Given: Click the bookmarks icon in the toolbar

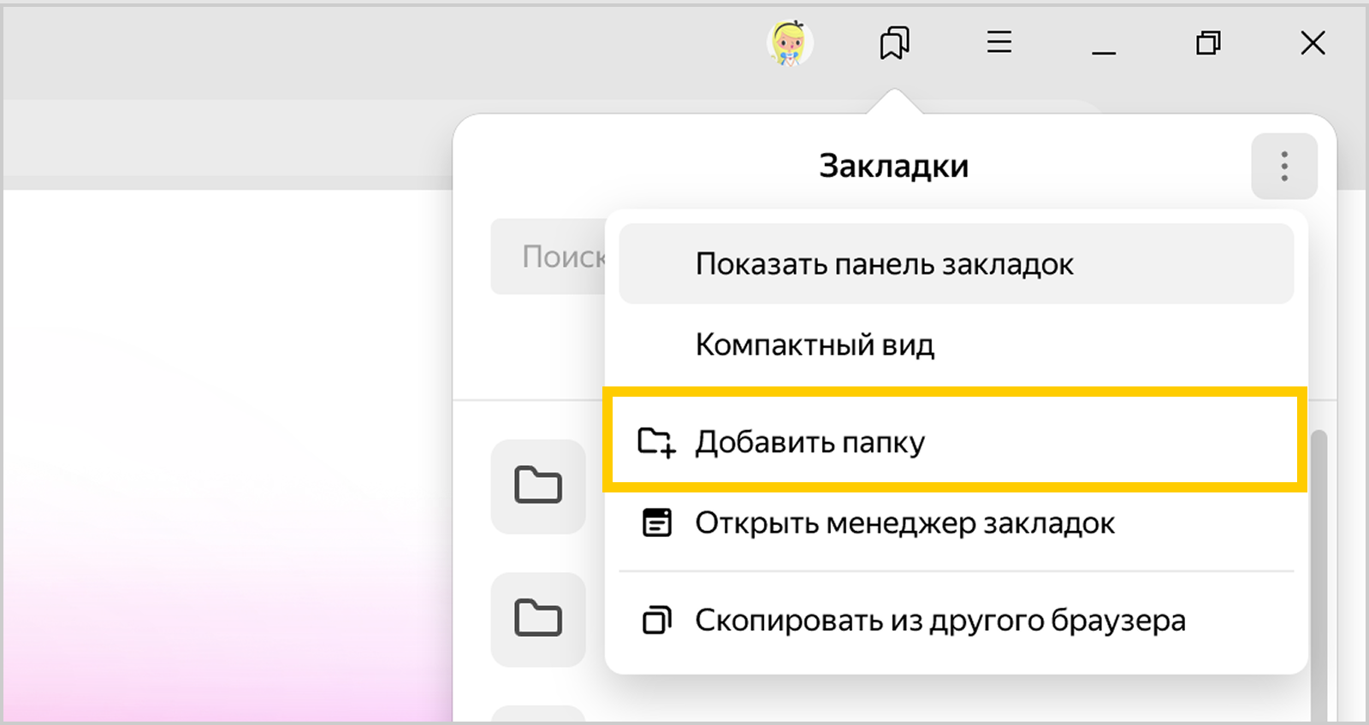Looking at the screenshot, I should (894, 43).
